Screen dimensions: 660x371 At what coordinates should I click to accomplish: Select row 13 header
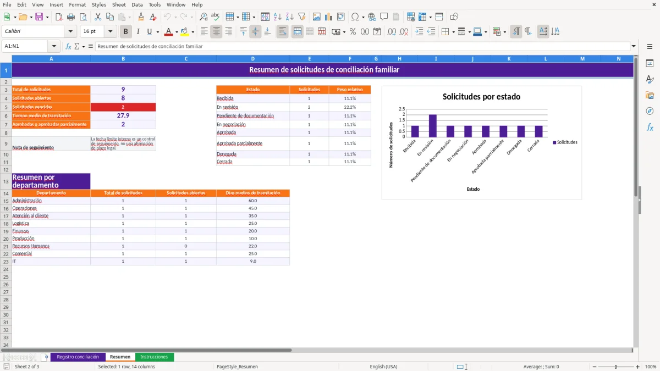pos(5,181)
